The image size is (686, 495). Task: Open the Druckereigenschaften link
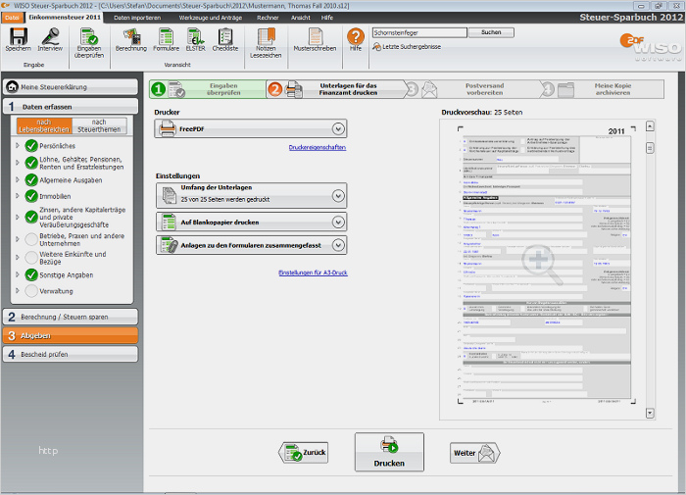coord(317,147)
